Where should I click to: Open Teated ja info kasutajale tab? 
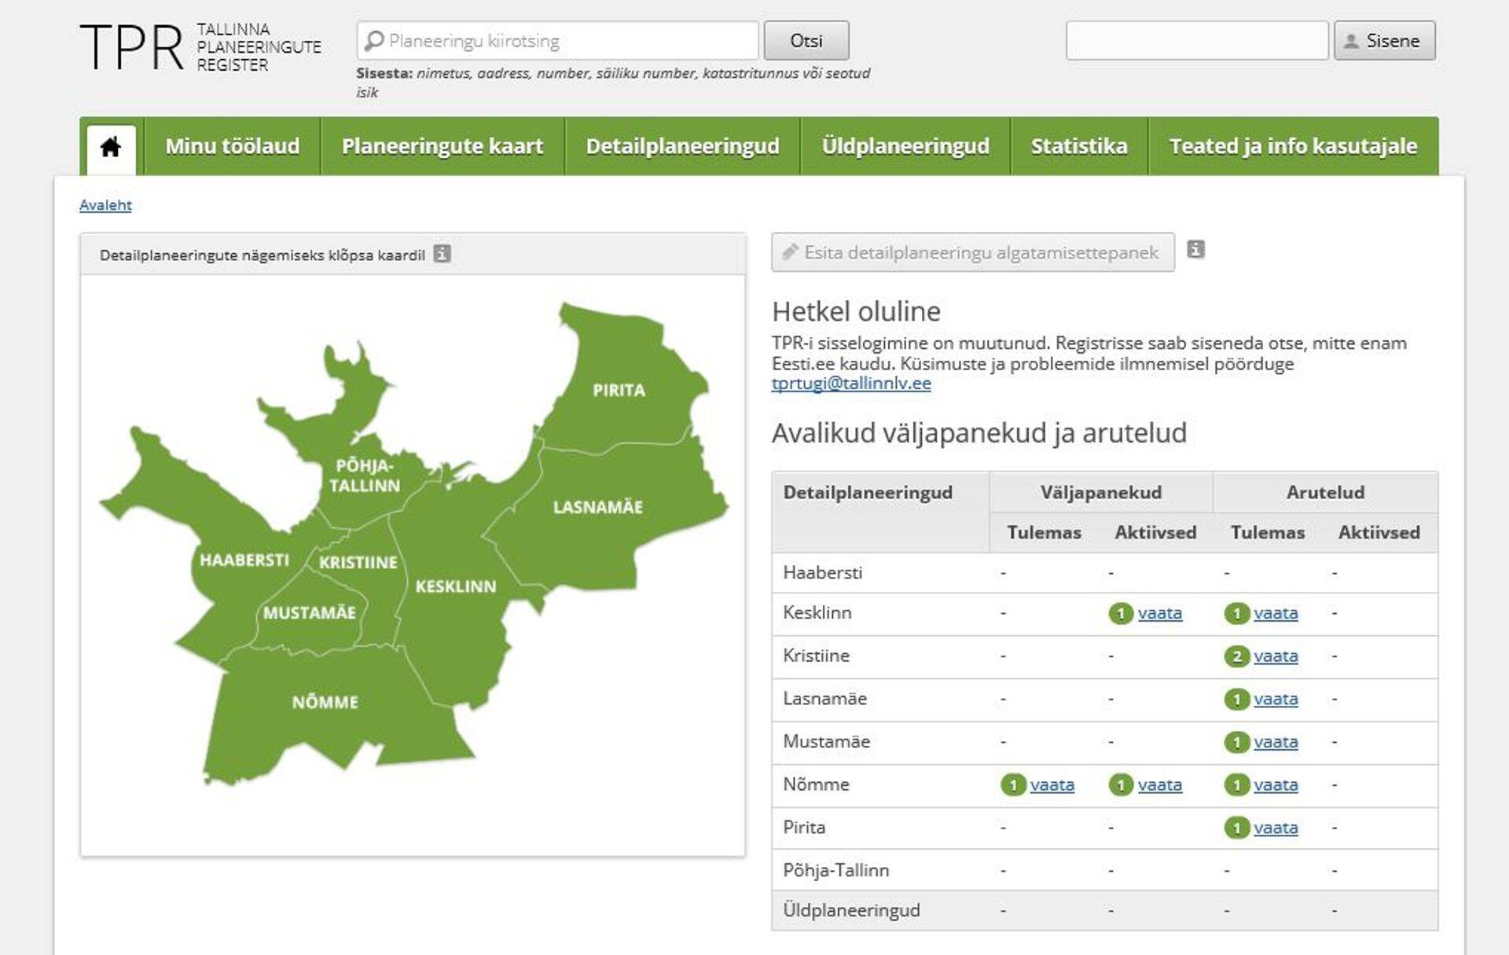click(x=1293, y=146)
